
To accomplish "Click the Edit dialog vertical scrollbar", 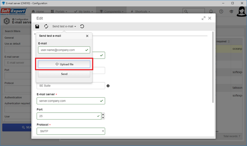I will click(213, 67).
